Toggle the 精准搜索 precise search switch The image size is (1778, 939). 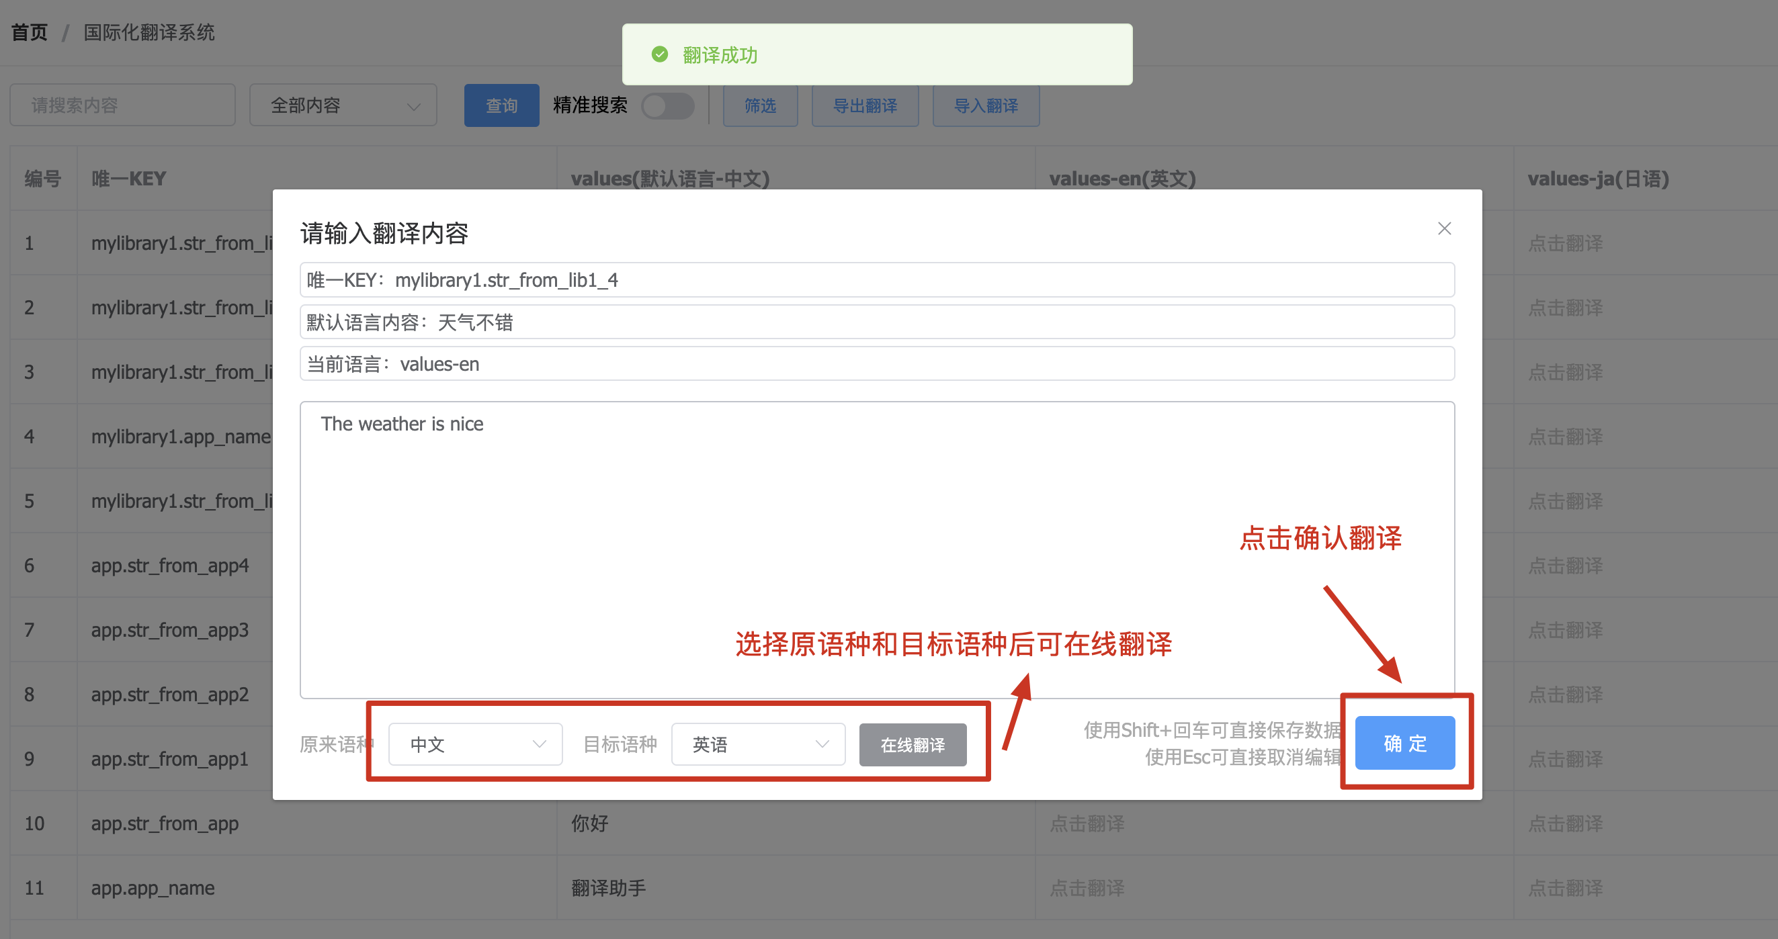click(667, 105)
